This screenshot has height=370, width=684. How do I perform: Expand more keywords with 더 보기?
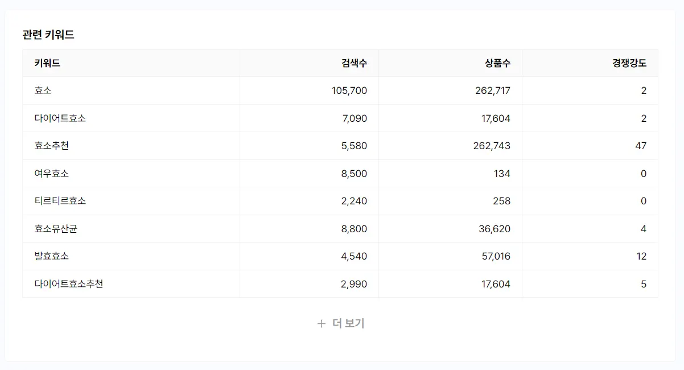348,324
